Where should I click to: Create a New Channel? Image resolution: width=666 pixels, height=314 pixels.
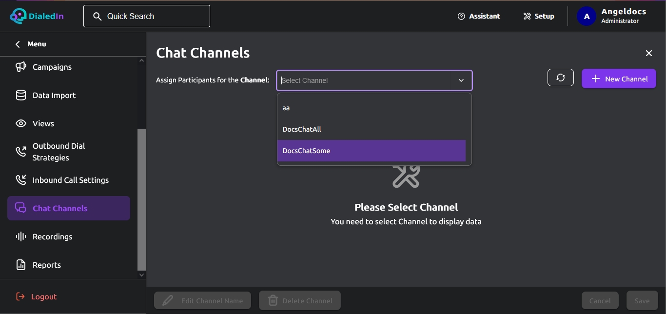[619, 78]
